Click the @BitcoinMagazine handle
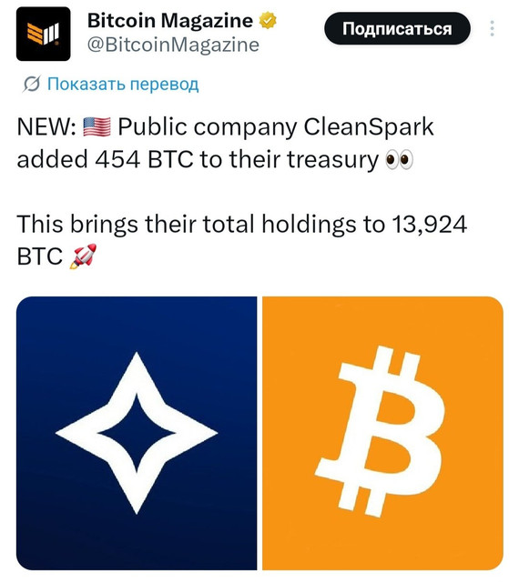 (x=173, y=45)
